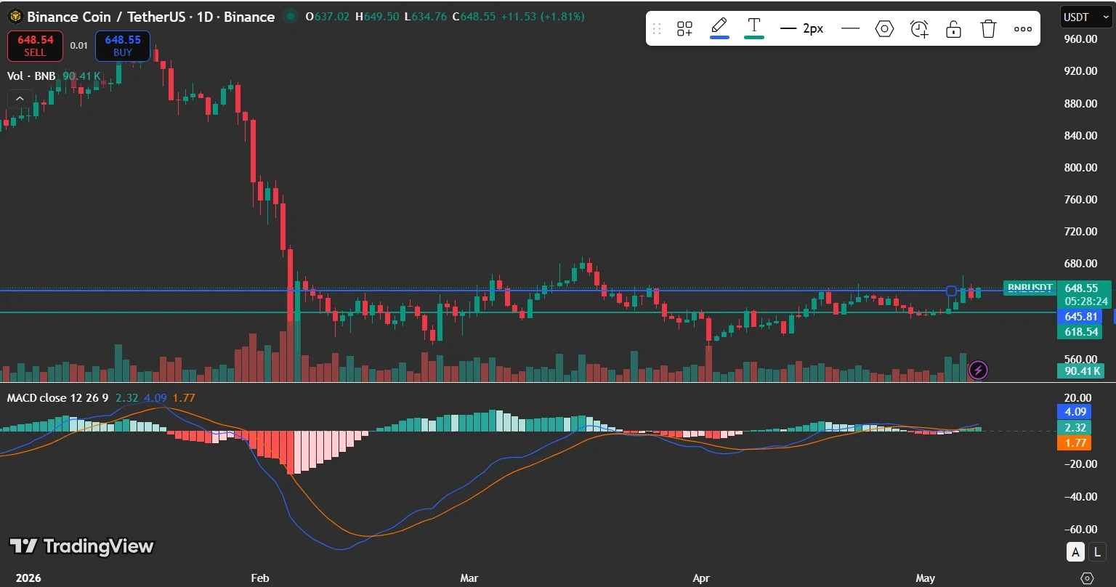Click the Feb label on time axis

259,578
